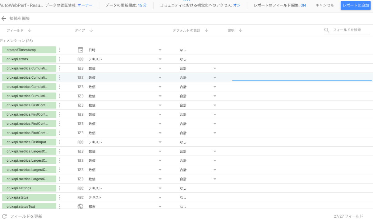Viewport: 373px width, 221px height.
Task: Change the 15 分 data freshness link
Action: 142,5
